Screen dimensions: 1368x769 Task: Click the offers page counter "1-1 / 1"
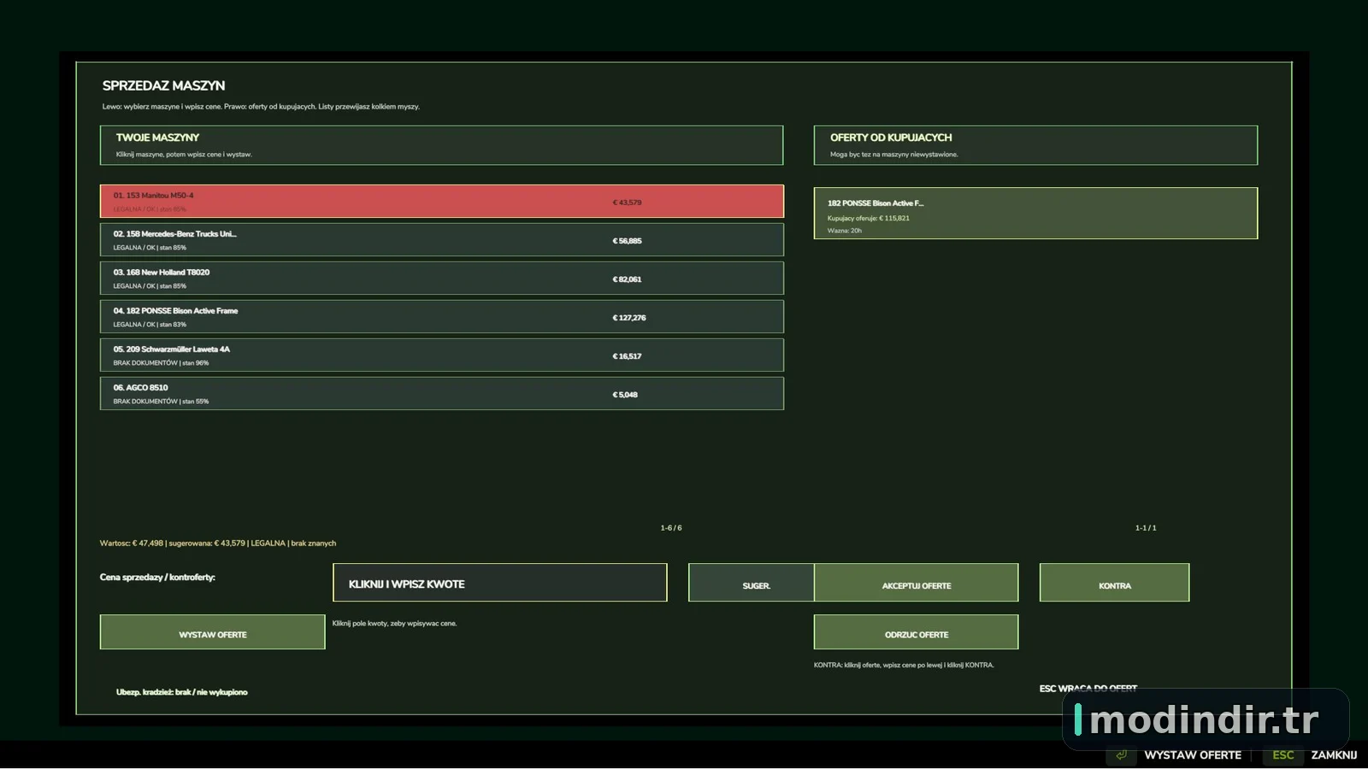(1146, 528)
